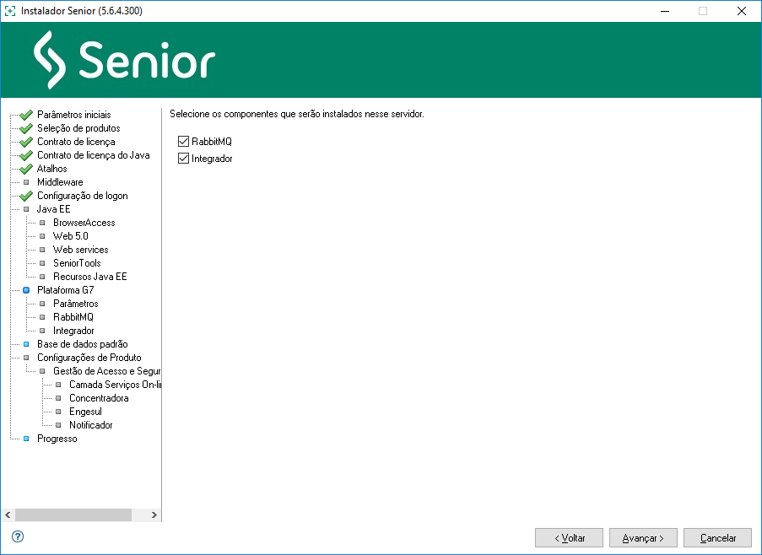Click the square icon beside Notificador
This screenshot has height=555, width=762.
pos(58,425)
